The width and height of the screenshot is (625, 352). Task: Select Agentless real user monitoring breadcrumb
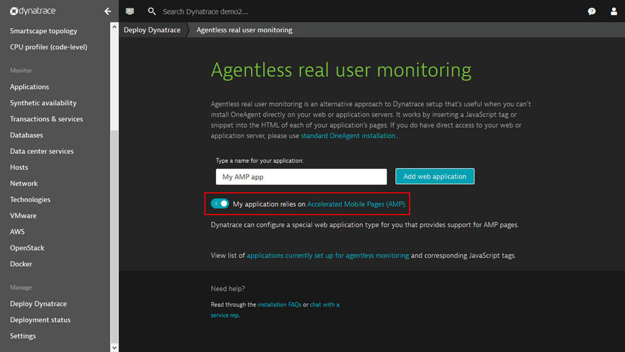244,30
